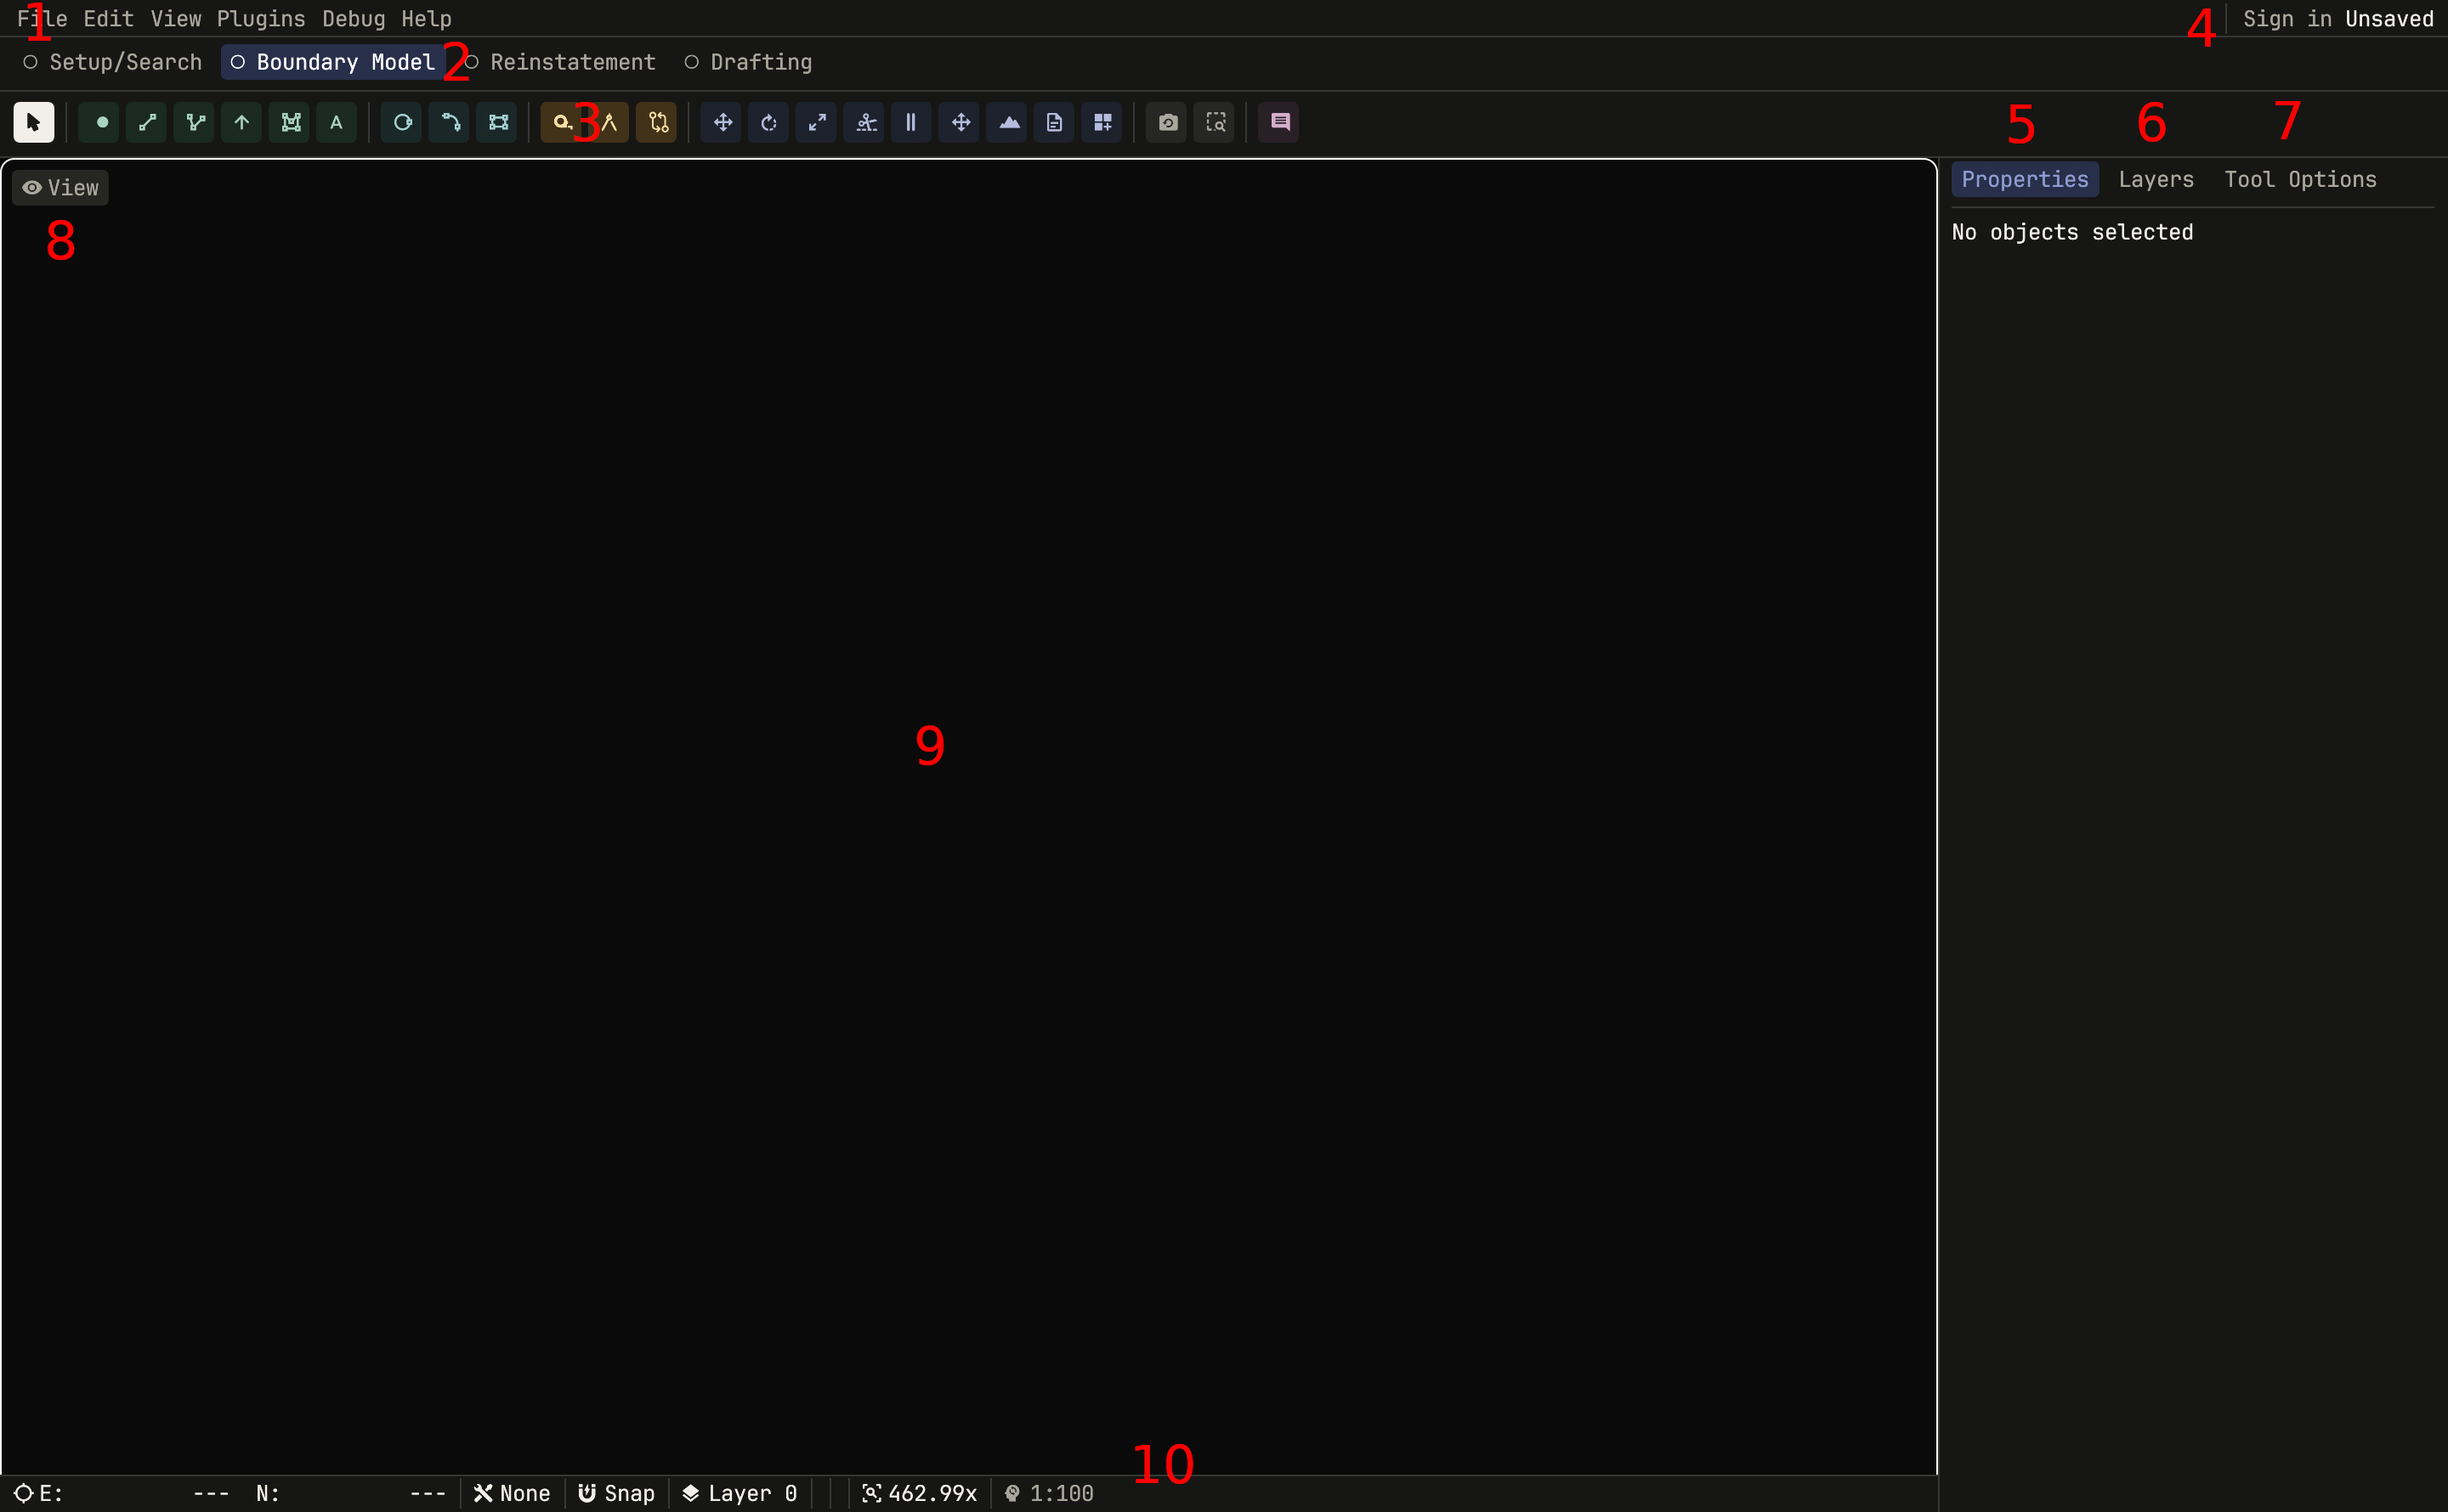
Task: Click the 462.99x zoom level readout
Action: (920, 1493)
